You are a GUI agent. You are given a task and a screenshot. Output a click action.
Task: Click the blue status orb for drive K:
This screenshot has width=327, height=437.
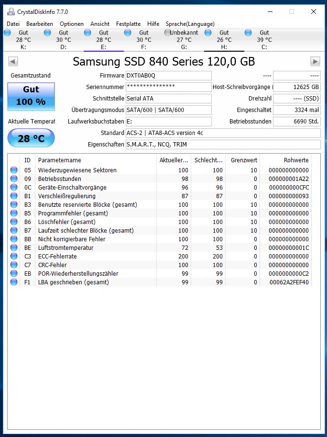point(7,33)
